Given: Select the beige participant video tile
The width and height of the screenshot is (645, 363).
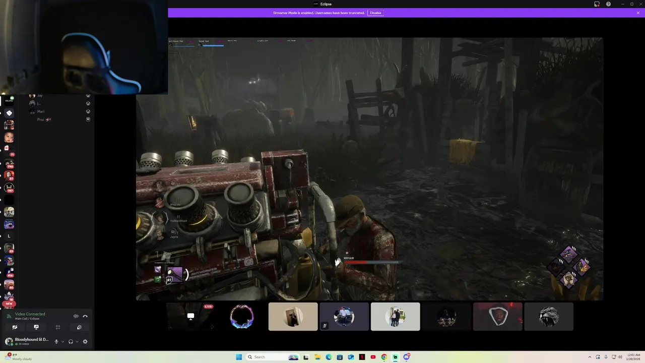Looking at the screenshot, I should coord(293,317).
